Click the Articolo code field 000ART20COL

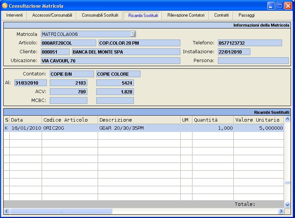click(69, 43)
